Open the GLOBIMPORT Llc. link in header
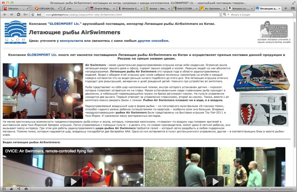The width and height of the screenshot is (297, 192). click(x=65, y=24)
